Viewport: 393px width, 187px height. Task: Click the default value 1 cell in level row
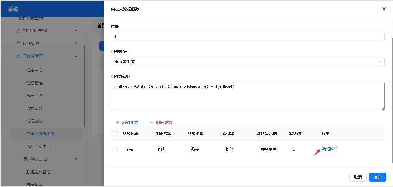[294, 149]
